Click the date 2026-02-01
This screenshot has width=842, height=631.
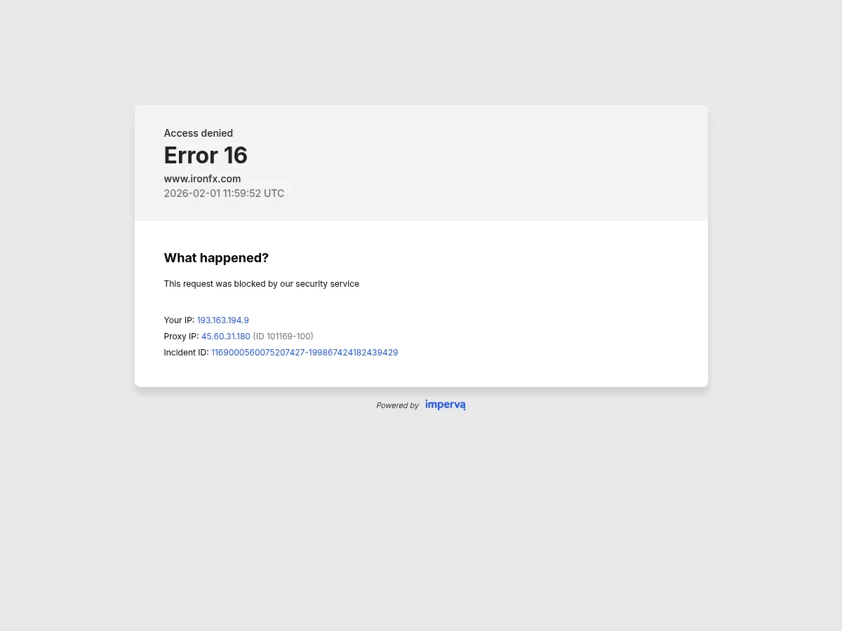(x=192, y=194)
